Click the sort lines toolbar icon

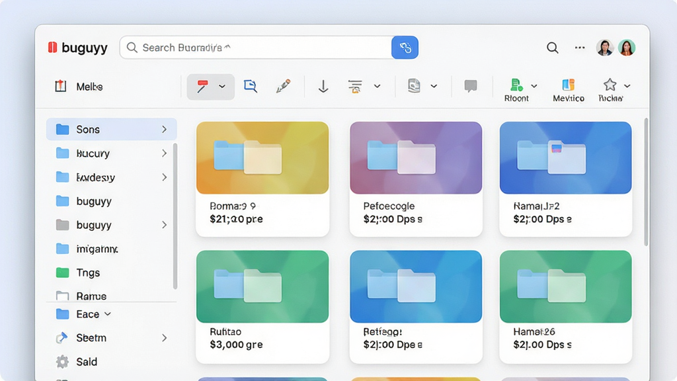click(x=355, y=87)
